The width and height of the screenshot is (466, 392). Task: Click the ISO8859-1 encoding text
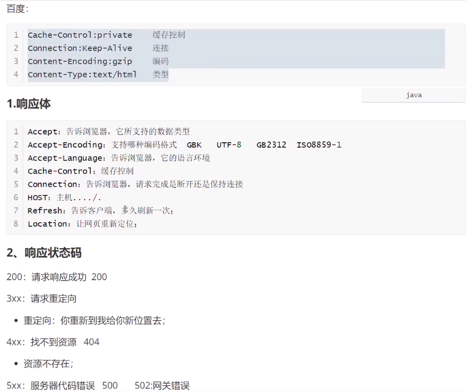point(319,145)
